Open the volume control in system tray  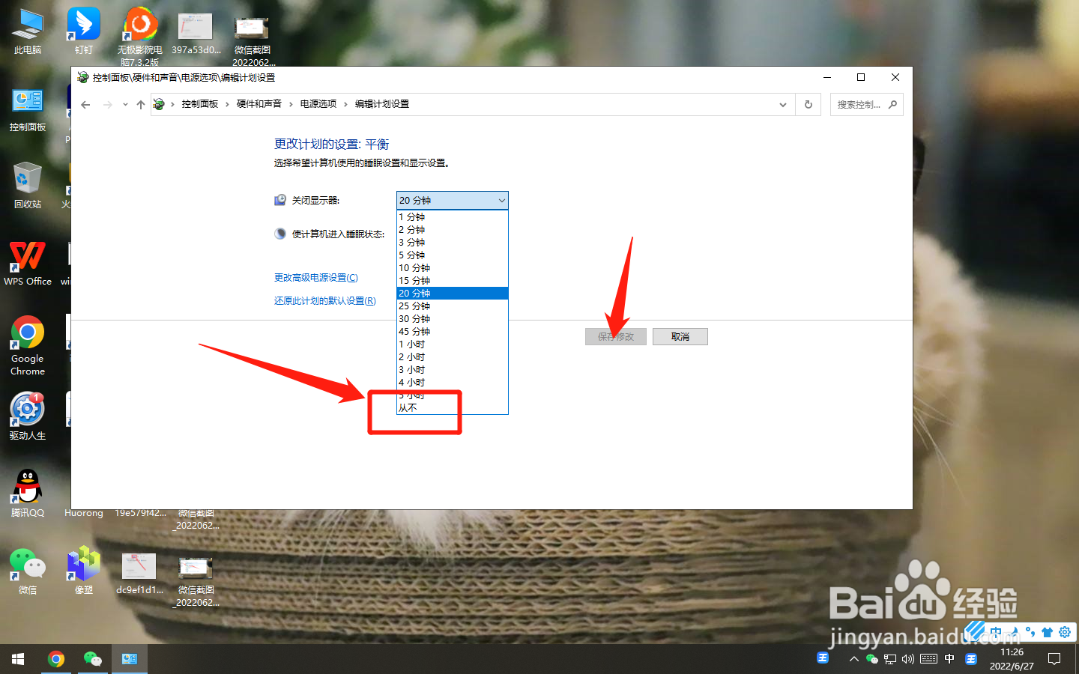[907, 659]
